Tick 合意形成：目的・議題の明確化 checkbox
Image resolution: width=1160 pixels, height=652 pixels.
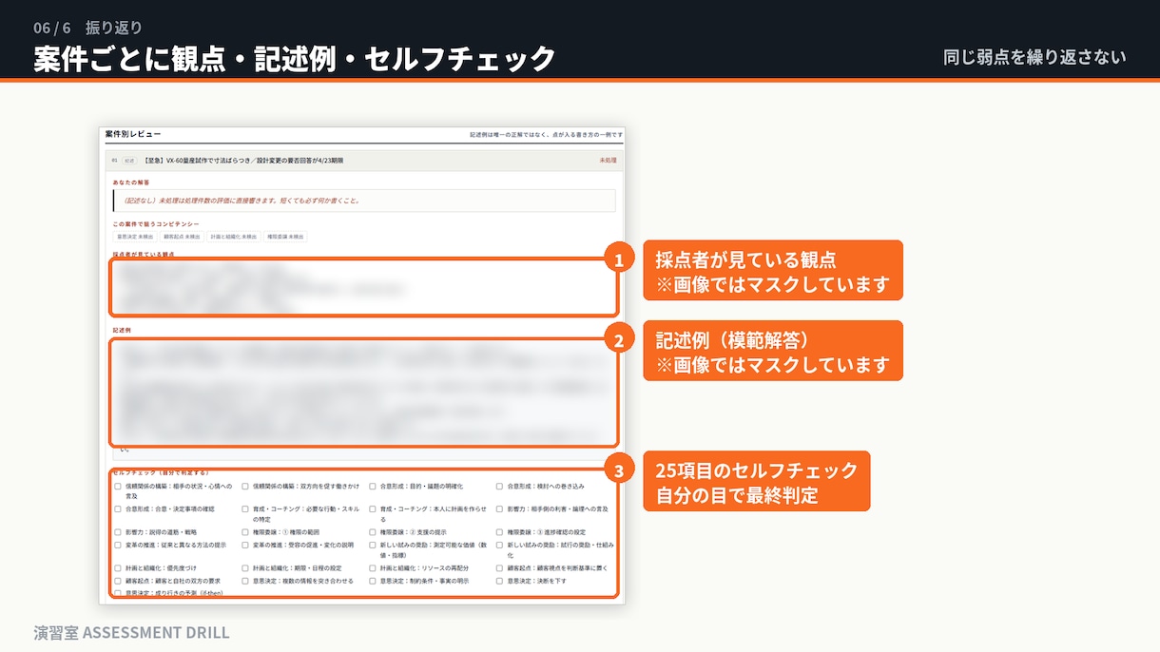(373, 486)
